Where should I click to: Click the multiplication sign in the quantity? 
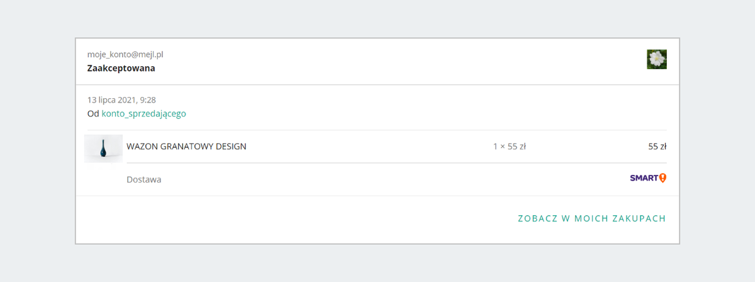tap(501, 147)
